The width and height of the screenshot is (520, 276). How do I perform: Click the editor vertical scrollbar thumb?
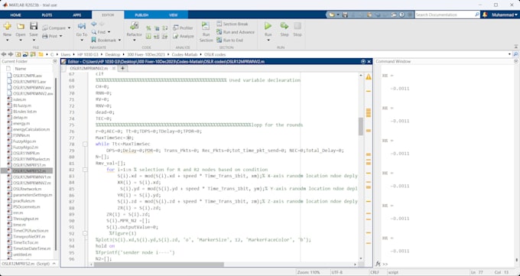(361, 126)
